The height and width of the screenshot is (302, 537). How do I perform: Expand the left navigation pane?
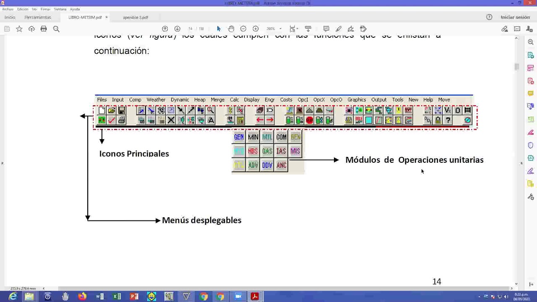(x=2, y=163)
